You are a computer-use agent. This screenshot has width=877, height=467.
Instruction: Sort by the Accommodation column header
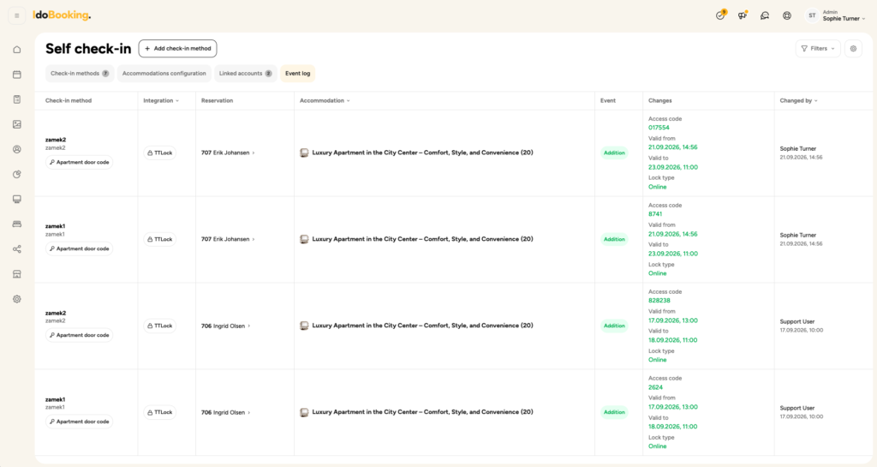[325, 100]
